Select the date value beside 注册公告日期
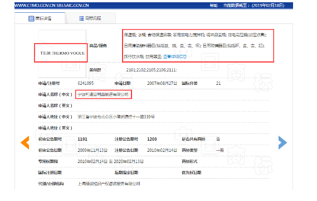Viewport: 317px width, 201px height. [x=162, y=150]
